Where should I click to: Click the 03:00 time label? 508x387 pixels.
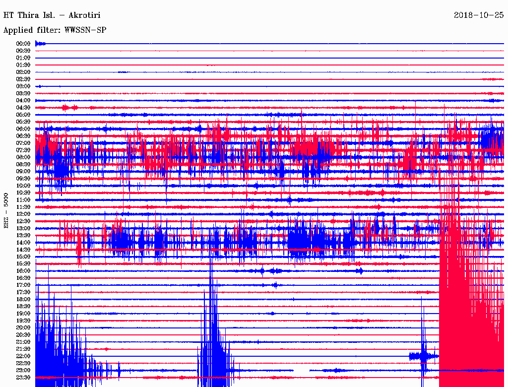pos(23,86)
